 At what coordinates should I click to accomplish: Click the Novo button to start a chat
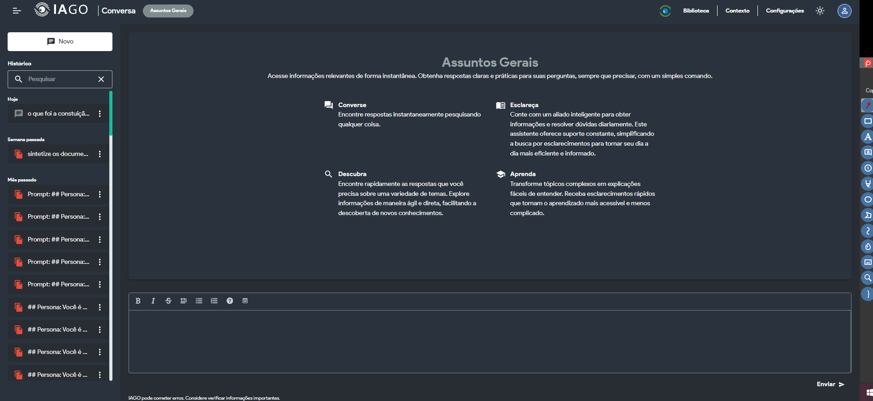(x=60, y=42)
